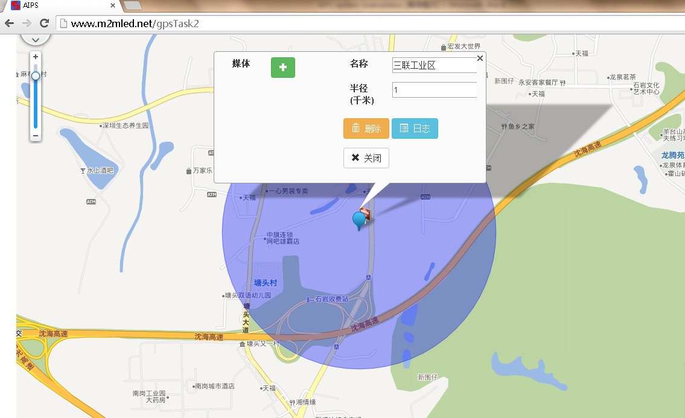Click the map zoom out minus icon
This screenshot has width=685, height=418.
click(36, 136)
